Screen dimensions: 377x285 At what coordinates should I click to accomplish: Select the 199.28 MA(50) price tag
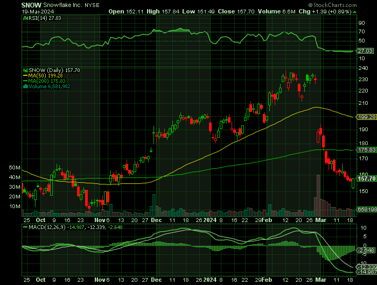366,117
